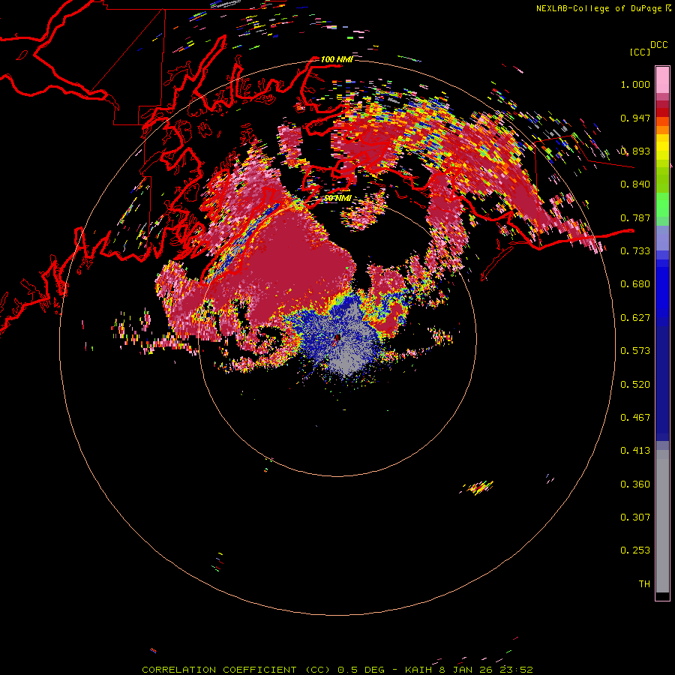Click the gray band on the color scale
This screenshot has width=675, height=675.
662,521
